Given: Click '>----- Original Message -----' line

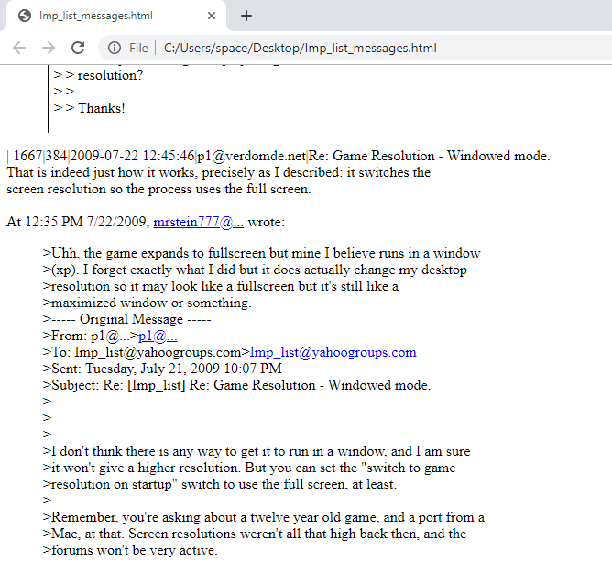Looking at the screenshot, I should point(126,319).
